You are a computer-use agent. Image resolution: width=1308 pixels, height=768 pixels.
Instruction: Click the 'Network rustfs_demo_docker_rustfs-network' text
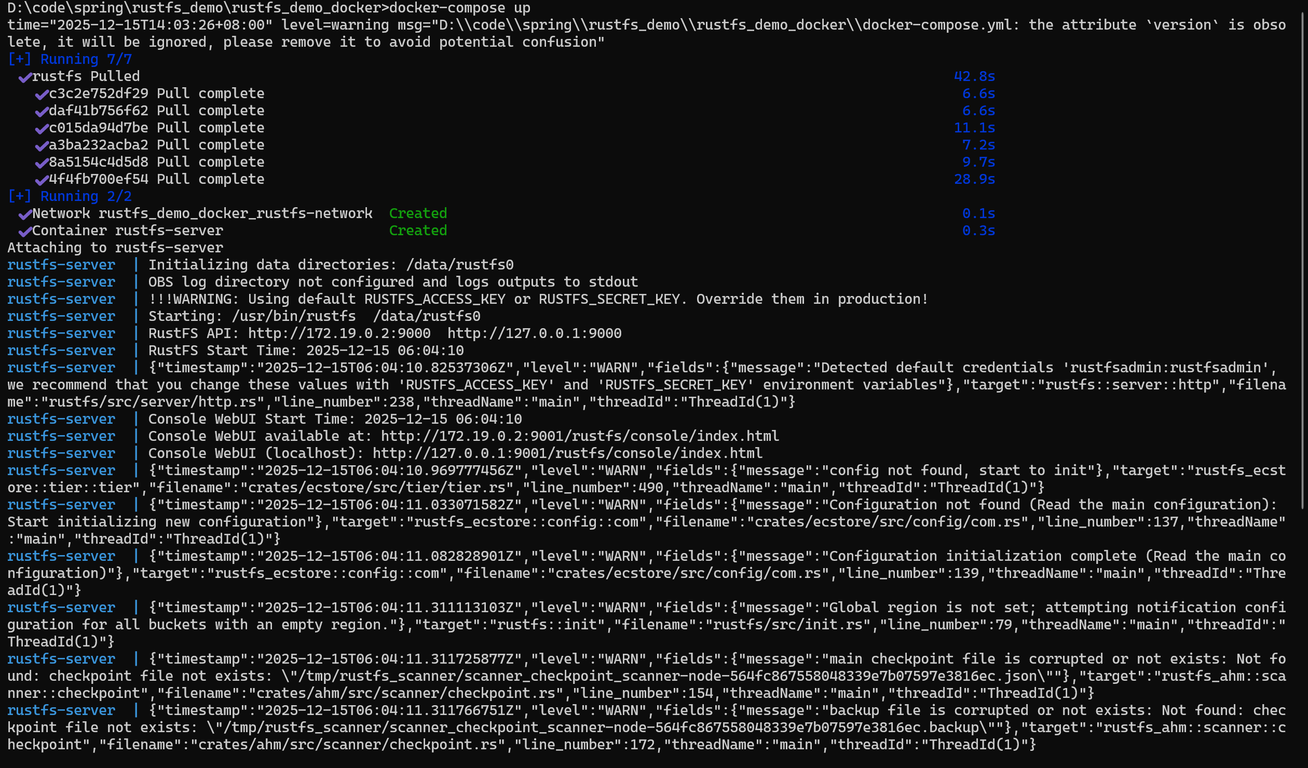point(202,213)
